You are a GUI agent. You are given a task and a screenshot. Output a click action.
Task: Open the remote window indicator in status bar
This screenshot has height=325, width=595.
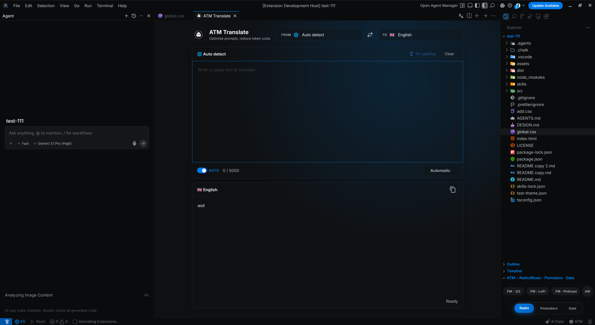click(x=6, y=322)
